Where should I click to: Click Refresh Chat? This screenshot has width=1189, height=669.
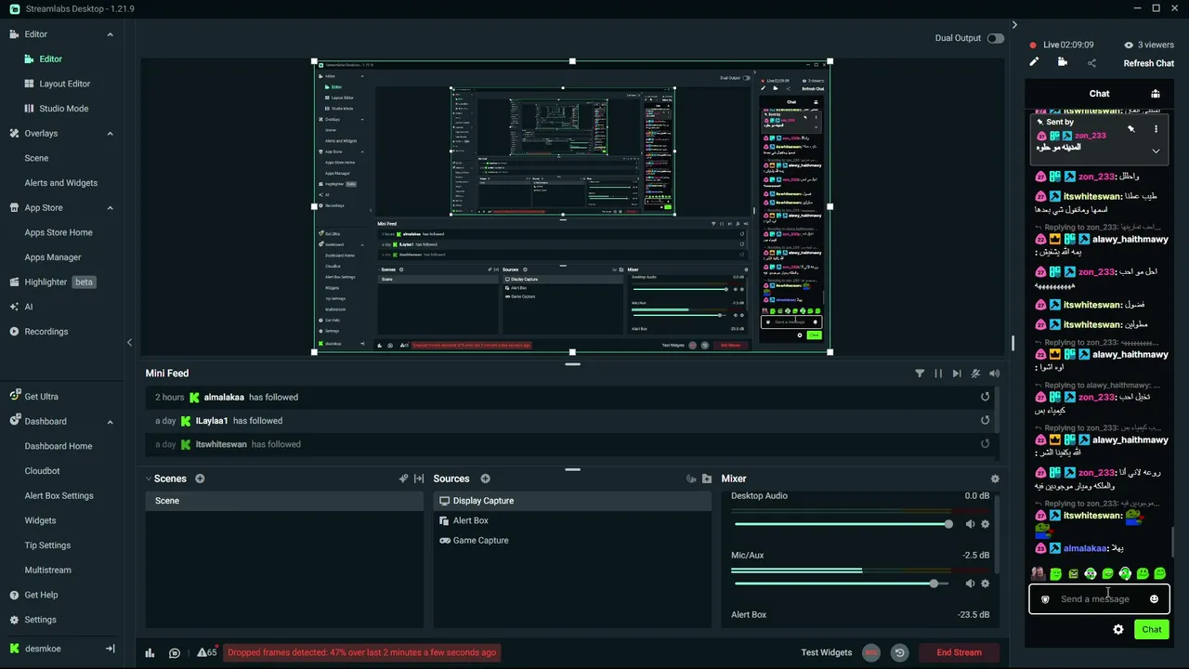pos(1149,63)
